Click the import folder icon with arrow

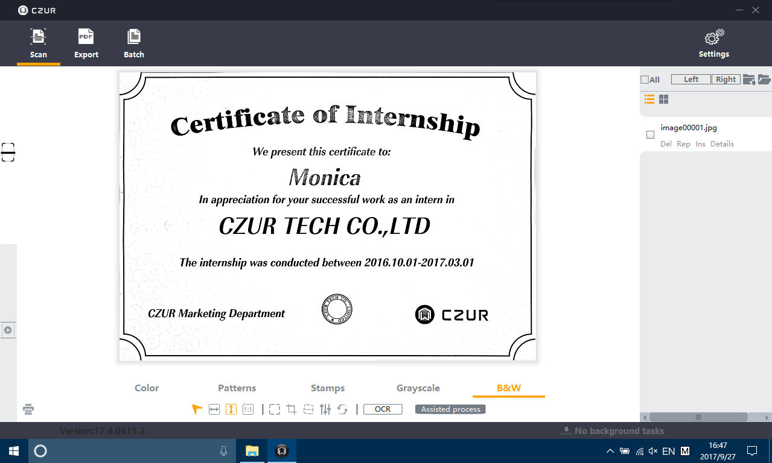[749, 80]
